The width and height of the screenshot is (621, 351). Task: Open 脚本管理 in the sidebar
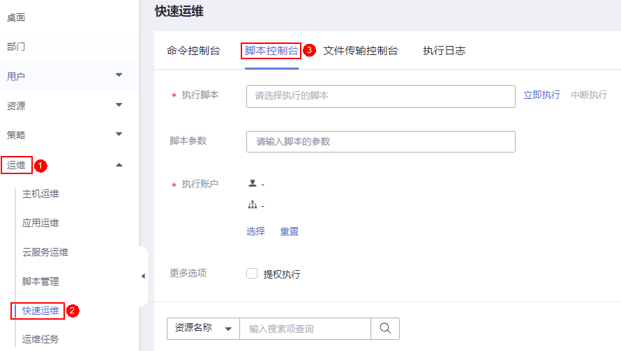pos(40,281)
